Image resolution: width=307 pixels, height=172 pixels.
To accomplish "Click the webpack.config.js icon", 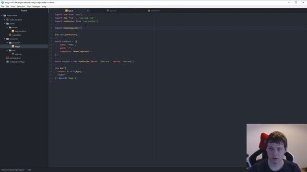I will point(8,62).
